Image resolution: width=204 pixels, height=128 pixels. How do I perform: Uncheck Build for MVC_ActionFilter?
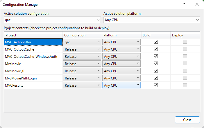click(x=156, y=42)
